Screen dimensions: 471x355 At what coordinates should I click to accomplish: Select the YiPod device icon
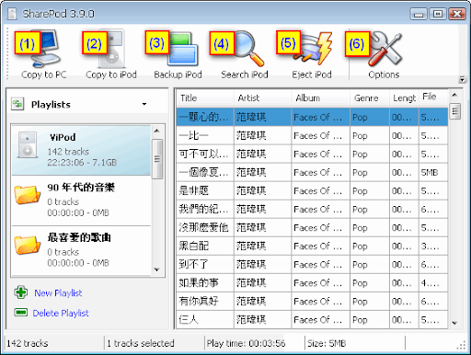(28, 144)
